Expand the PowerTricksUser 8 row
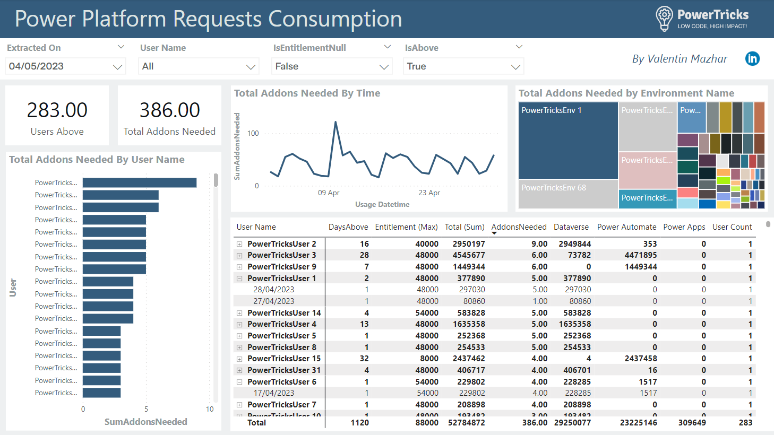Screen dimensions: 774x435 pos(239,347)
